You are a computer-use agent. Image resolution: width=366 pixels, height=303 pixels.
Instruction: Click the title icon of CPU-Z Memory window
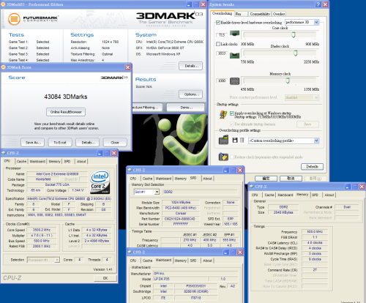pyautogui.click(x=252, y=187)
